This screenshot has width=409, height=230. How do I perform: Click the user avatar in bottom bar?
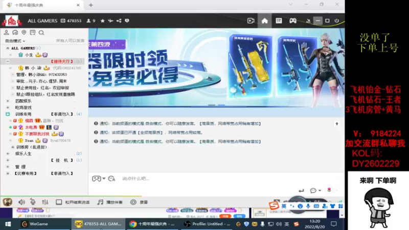tap(7, 202)
